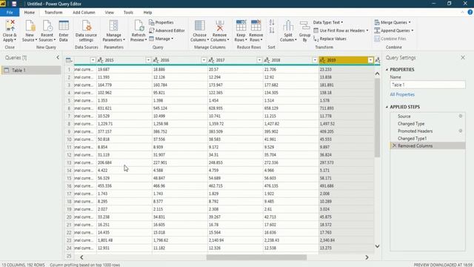
Task: Switch to the Help tab
Action: point(147,13)
